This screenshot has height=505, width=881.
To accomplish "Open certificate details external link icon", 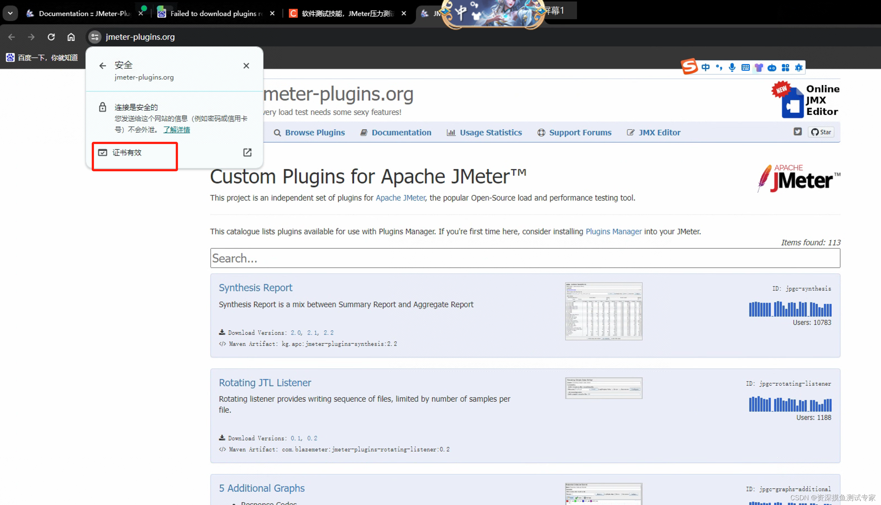I will click(247, 152).
